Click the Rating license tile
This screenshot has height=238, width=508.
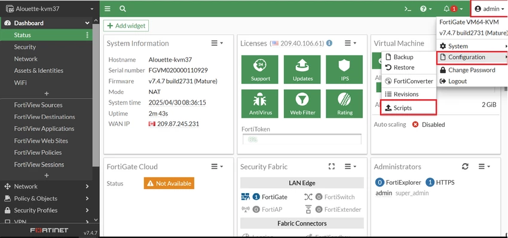pos(345,103)
